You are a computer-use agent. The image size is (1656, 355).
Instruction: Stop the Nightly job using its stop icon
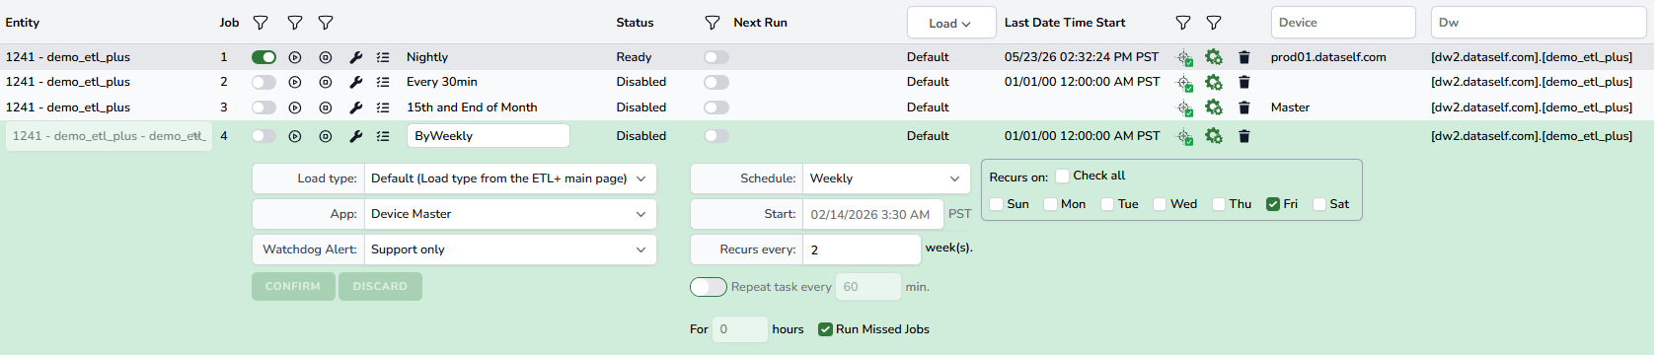click(326, 57)
